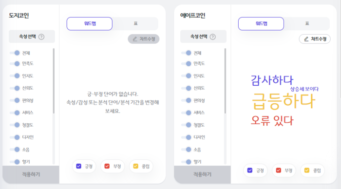The width and height of the screenshot is (341, 189).
Task: Uncheck the 중립 checkbox in 에이프코인 panel
Action: [307, 170]
